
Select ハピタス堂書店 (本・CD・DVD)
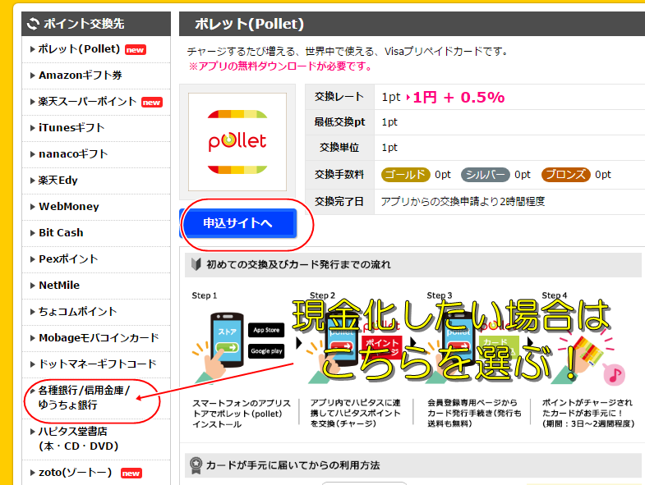coord(78,438)
